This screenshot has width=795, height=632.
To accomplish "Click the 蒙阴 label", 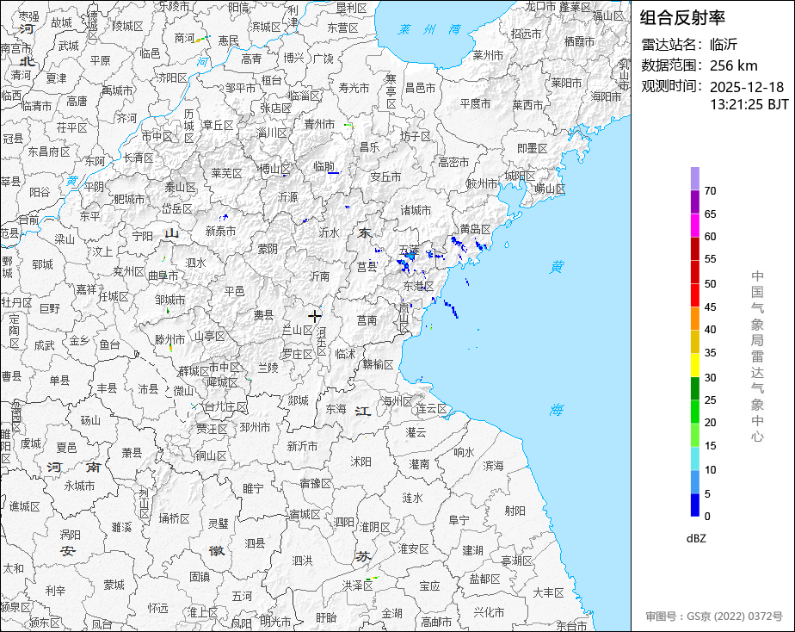I will coord(268,249).
